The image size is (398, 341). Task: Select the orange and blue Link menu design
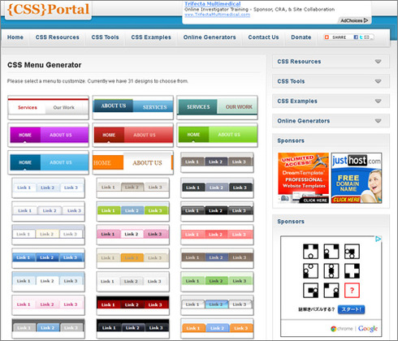(217, 328)
